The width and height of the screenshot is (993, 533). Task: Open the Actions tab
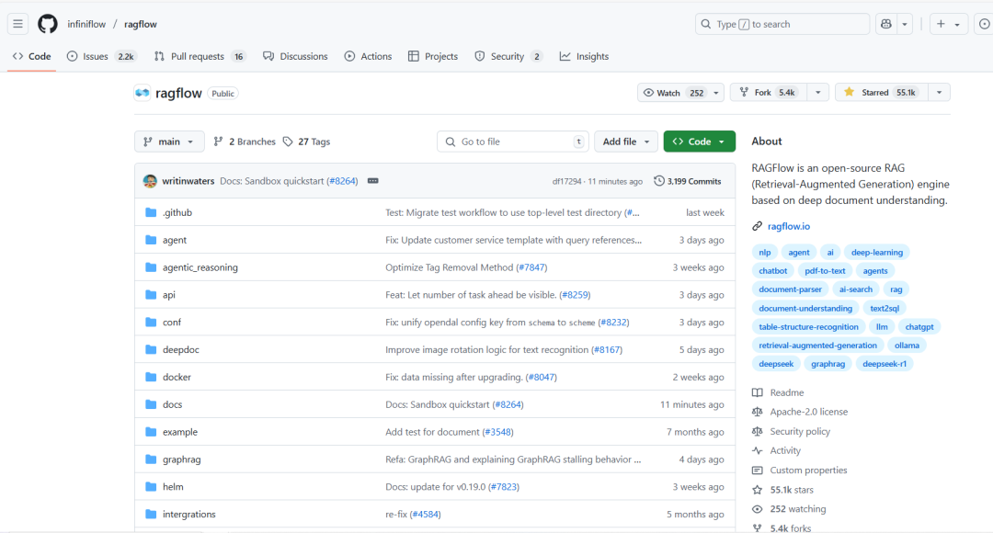[x=368, y=56]
